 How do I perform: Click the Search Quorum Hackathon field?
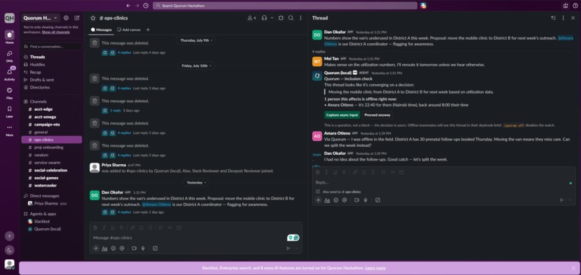pyautogui.click(x=285, y=6)
